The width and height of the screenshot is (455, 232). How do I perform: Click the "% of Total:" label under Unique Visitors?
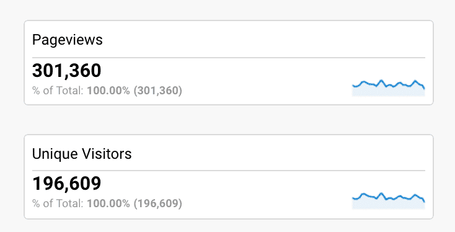[x=58, y=203]
